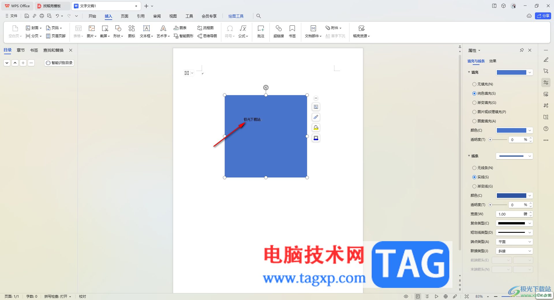Switch to the 页面 Page tab
Screen dimensions: 554x300
125,16
